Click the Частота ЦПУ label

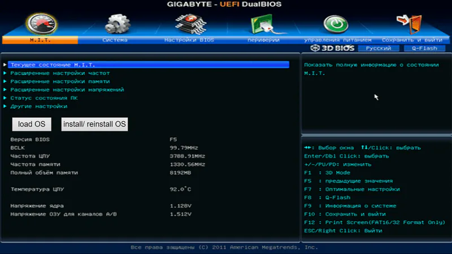[x=30, y=156]
